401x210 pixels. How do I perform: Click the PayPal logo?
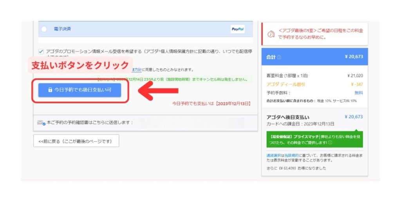[238, 29]
